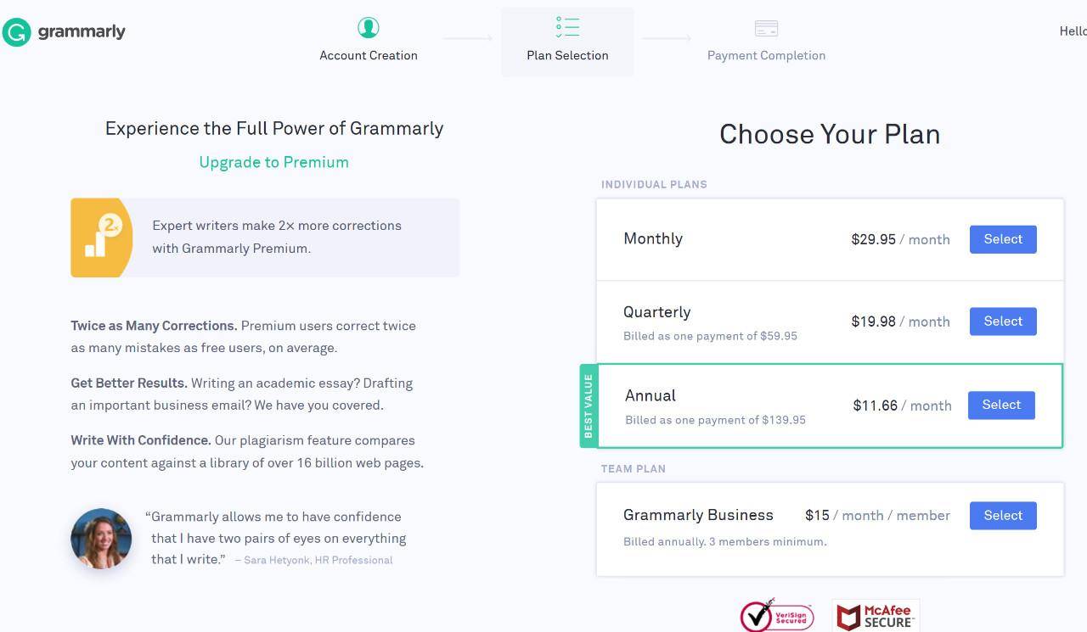Screen dimensions: 1087x632
Task: Click the McAfee Secure badge
Action: (x=876, y=617)
